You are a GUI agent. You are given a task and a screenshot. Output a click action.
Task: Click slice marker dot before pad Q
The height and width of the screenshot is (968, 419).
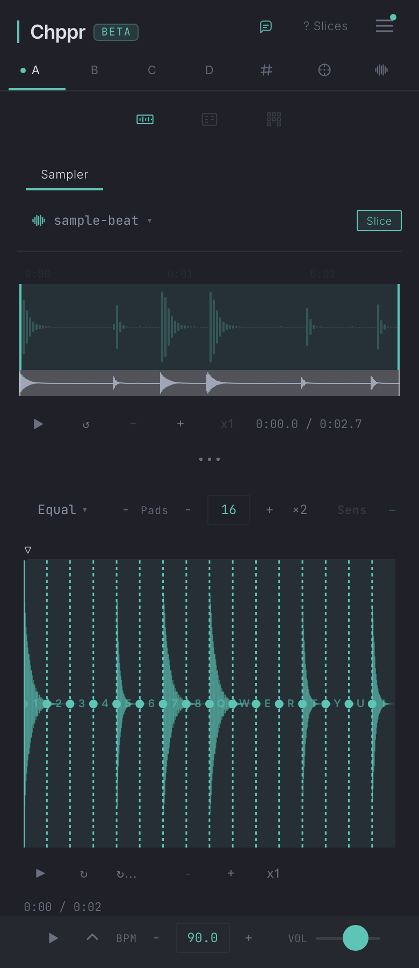pos(209,703)
